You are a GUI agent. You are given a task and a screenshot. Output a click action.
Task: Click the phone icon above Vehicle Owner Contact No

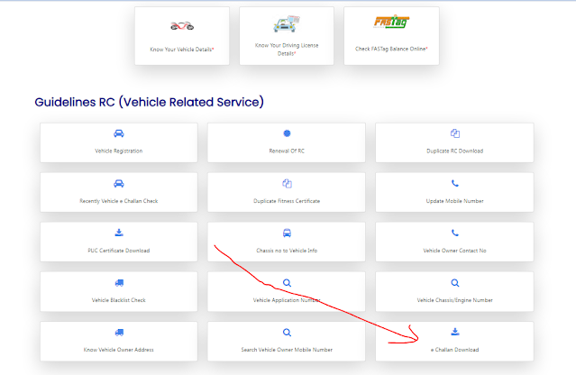455,233
